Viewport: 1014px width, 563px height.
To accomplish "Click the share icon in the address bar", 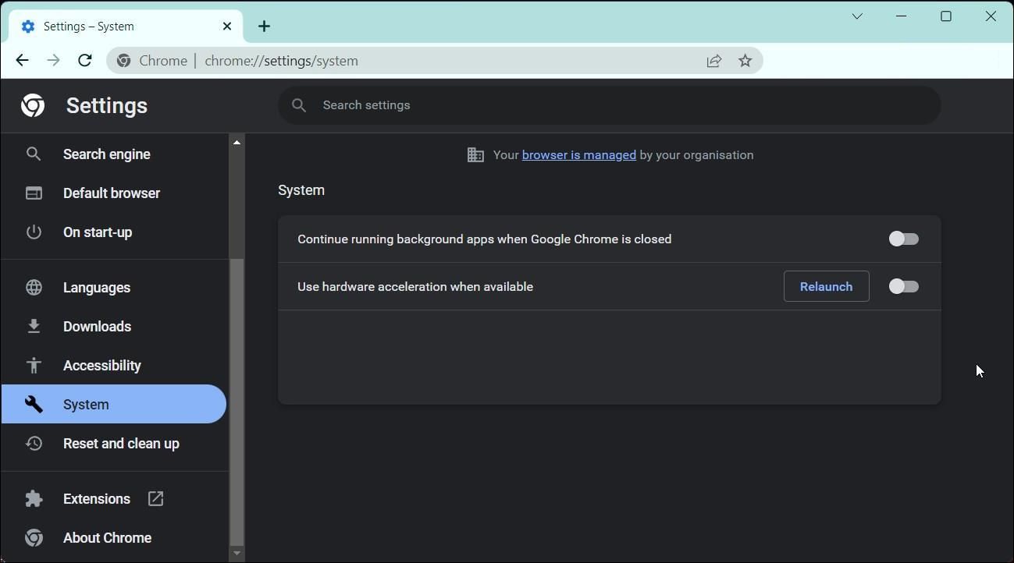I will (713, 60).
